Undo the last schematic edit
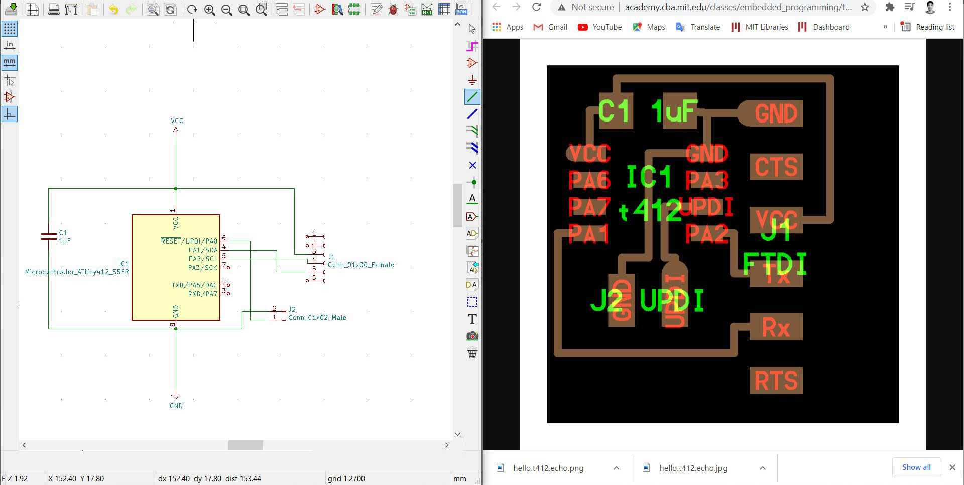This screenshot has height=485, width=964. pos(114,9)
